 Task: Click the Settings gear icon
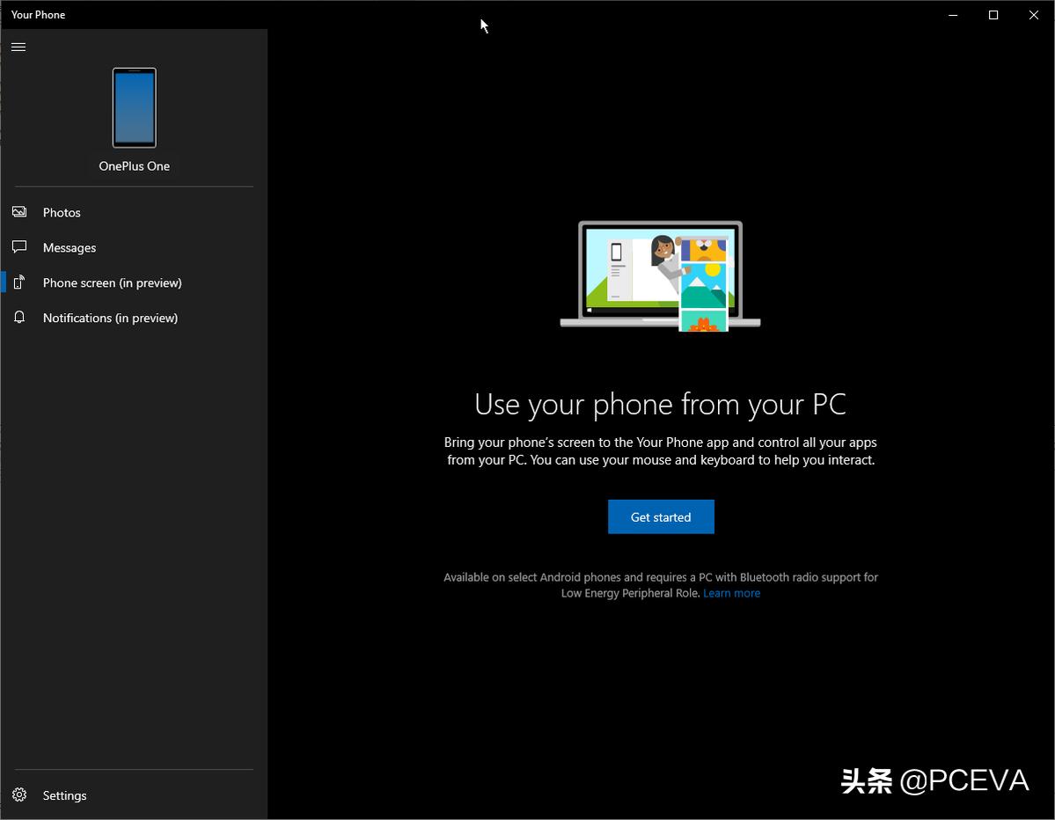19,794
